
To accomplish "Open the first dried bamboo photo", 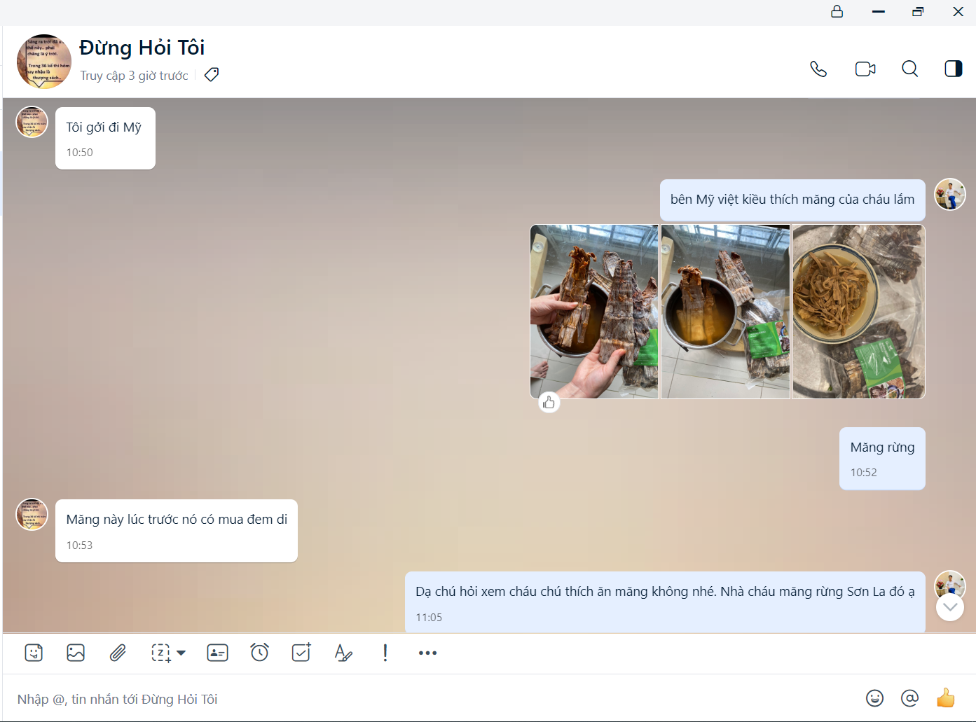I will (x=594, y=312).
